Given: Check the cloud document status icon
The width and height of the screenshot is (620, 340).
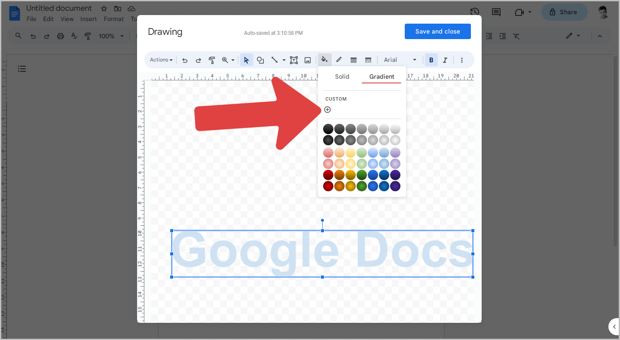Looking at the screenshot, I should pos(131,9).
